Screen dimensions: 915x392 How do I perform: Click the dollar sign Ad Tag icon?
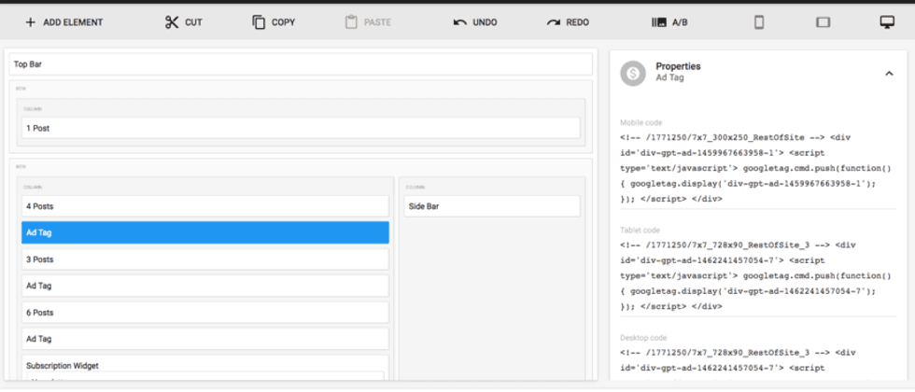pos(633,74)
